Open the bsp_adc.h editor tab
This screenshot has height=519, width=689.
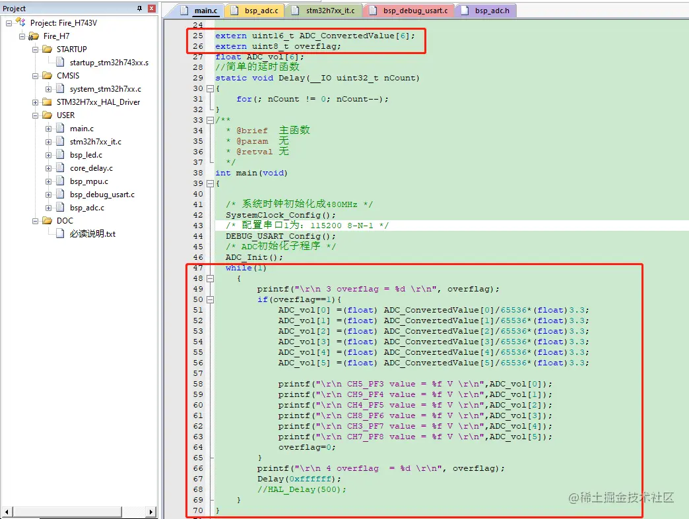(x=486, y=11)
